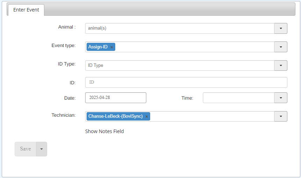Click empty area of Technician field
The width and height of the screenshot is (301, 178).
coord(211,116)
